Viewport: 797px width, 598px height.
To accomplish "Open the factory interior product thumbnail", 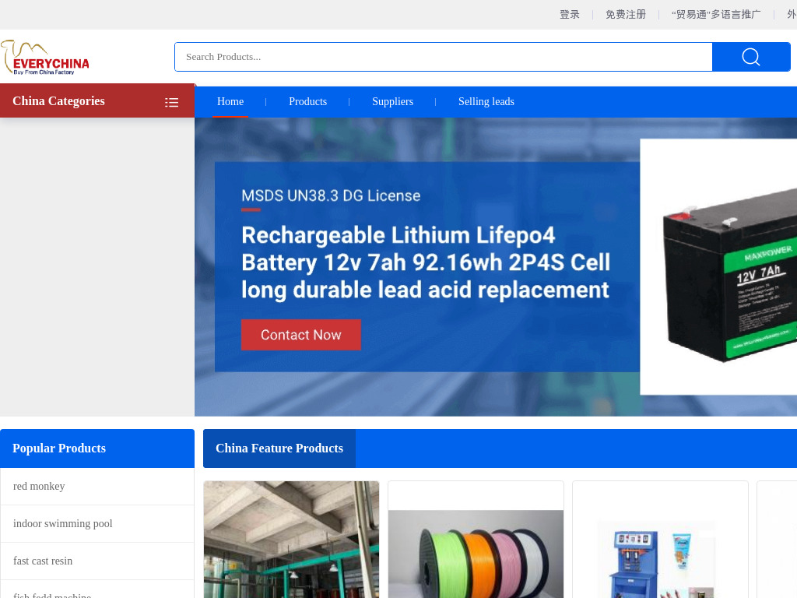I will tap(291, 540).
